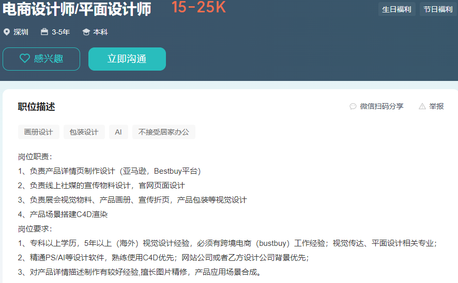458x283 pixels.
Task: Click the 岗位职责 heading line
Action: coord(35,157)
